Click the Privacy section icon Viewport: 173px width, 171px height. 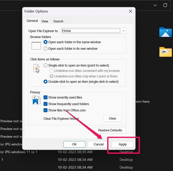(x=36, y=100)
